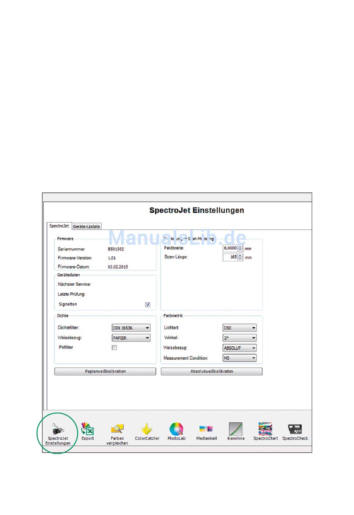Viewport: 354px width, 515px height.
Task: Toggle the Signalton checkbox
Action: (x=148, y=305)
